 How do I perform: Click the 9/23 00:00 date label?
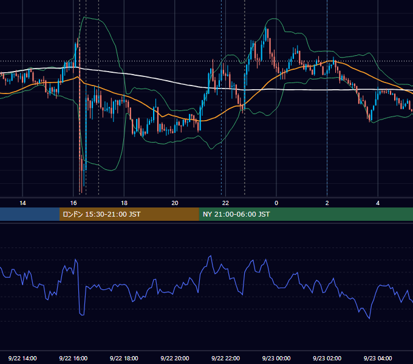[276, 358]
